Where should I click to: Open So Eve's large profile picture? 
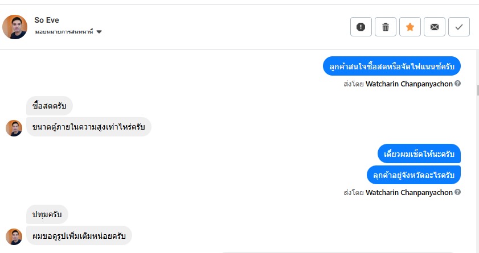click(15, 27)
